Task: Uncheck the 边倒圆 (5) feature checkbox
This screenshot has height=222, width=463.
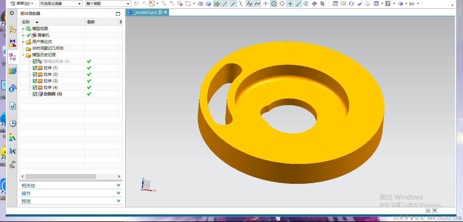Action: tap(35, 94)
